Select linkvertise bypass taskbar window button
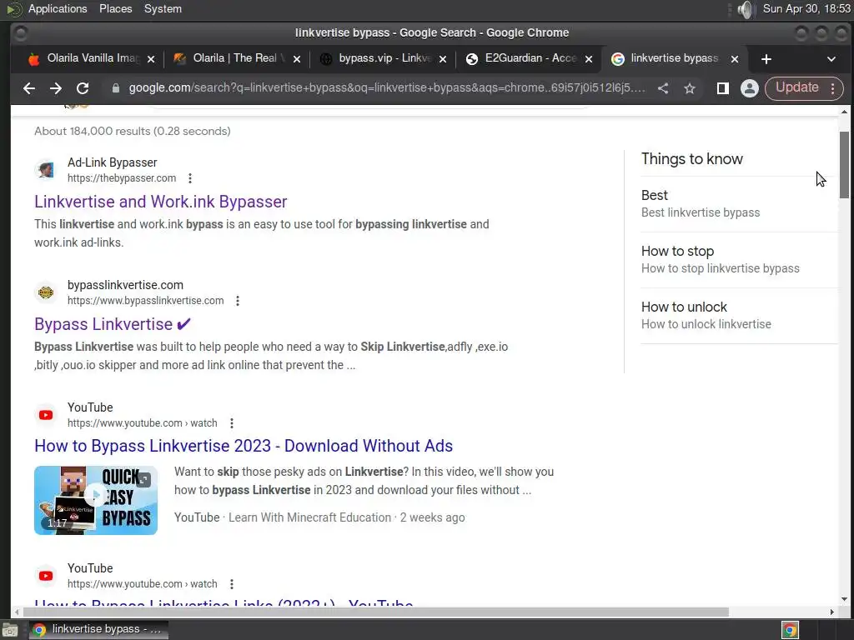 tap(98, 629)
